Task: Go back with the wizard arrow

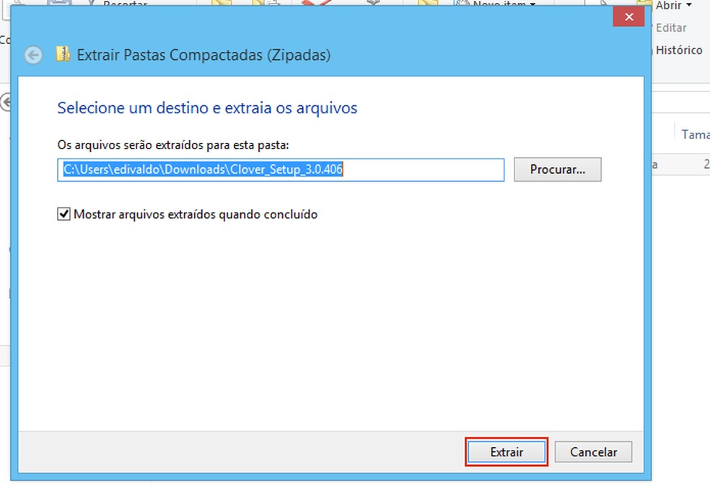Action: 33,56
